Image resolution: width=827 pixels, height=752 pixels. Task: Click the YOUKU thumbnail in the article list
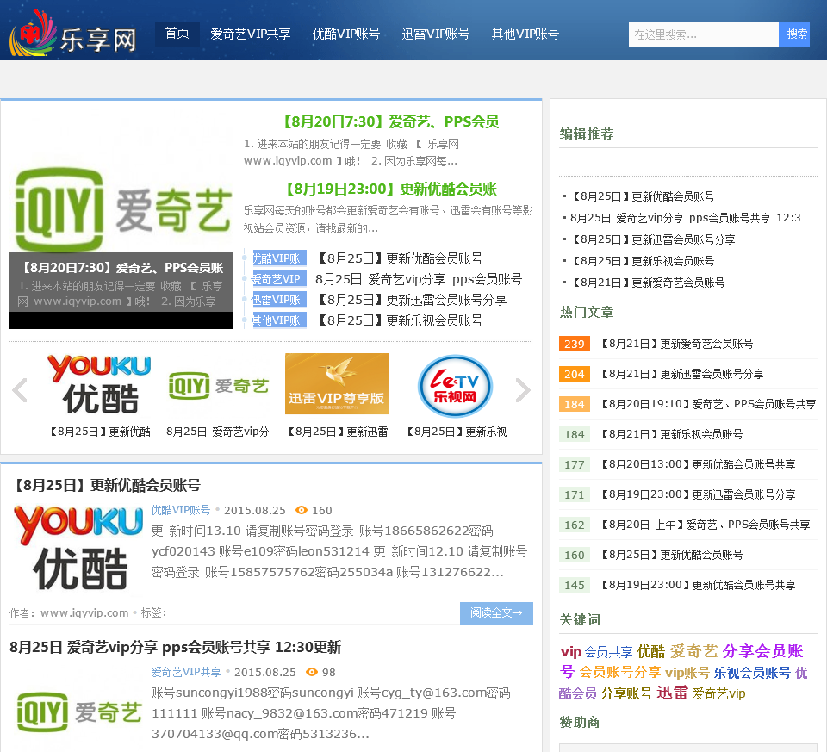pyautogui.click(x=78, y=547)
